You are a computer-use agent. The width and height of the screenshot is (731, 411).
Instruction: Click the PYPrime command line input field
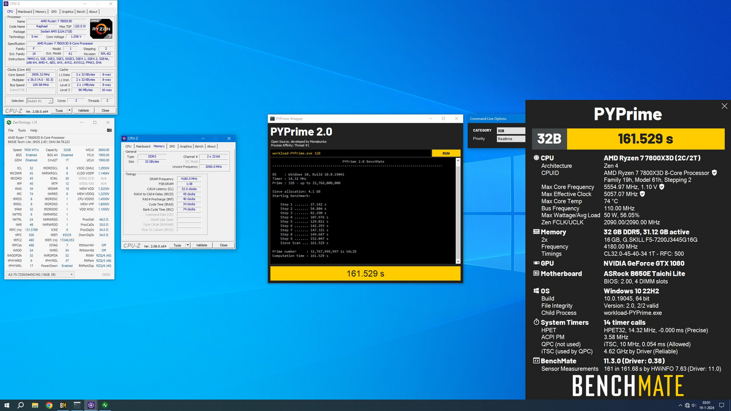351,153
